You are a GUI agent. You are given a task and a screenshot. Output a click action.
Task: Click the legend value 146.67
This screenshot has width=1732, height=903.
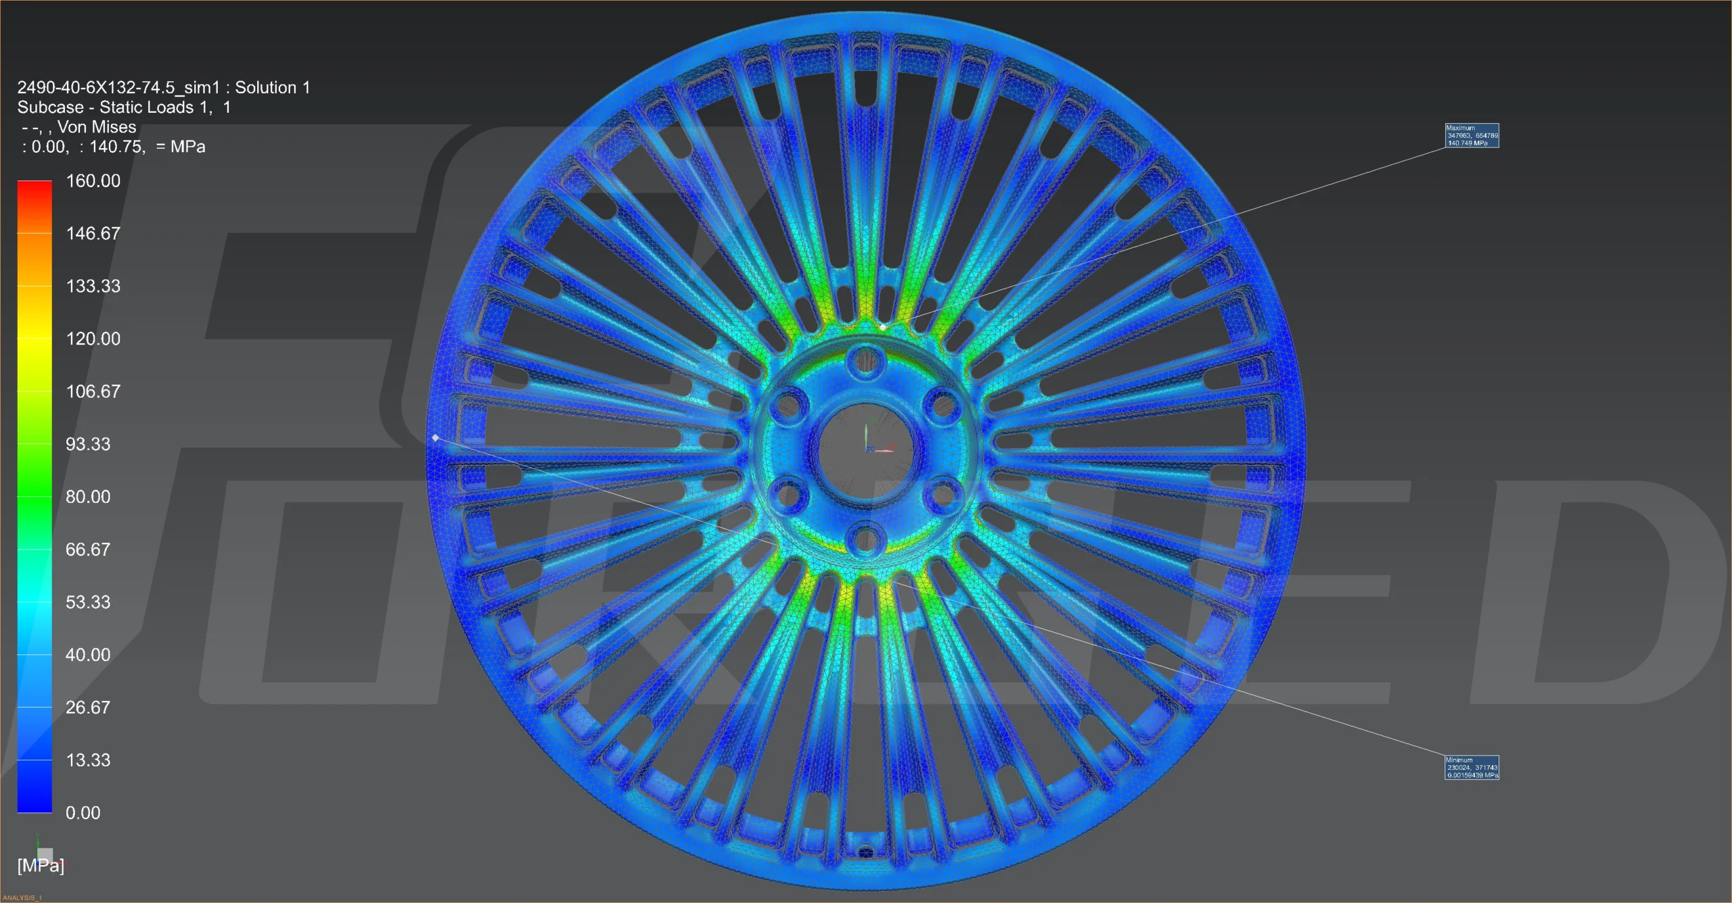(x=93, y=233)
